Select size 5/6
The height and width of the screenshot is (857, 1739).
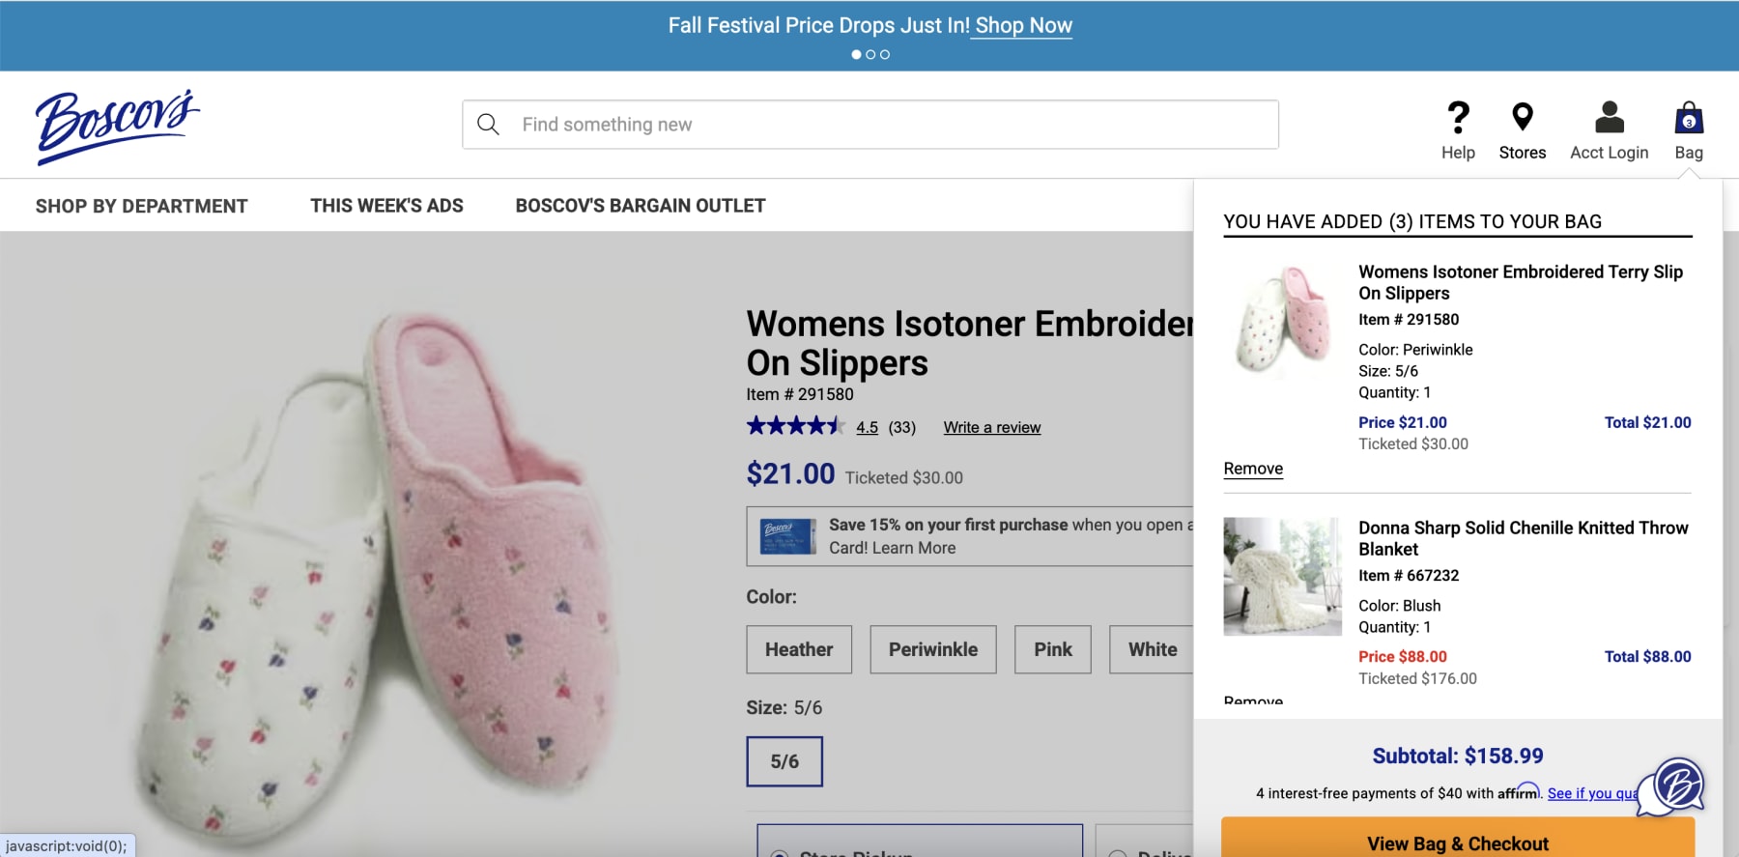coord(784,761)
